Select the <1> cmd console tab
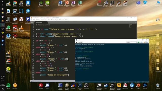Image resolution: width=162 pixels, height=91 pixels. pyautogui.click(x=79, y=42)
